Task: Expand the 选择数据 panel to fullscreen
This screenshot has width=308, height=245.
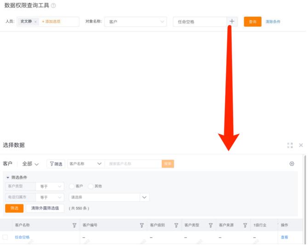Action: tap(290, 145)
